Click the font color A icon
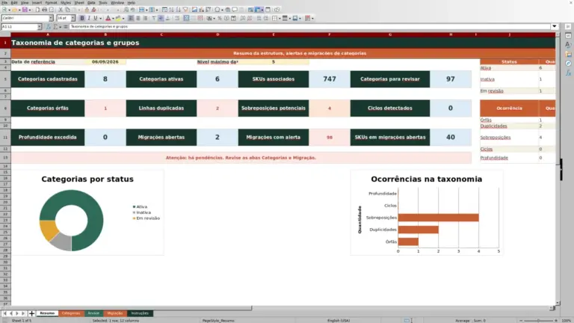The image size is (574, 323). [x=108, y=18]
